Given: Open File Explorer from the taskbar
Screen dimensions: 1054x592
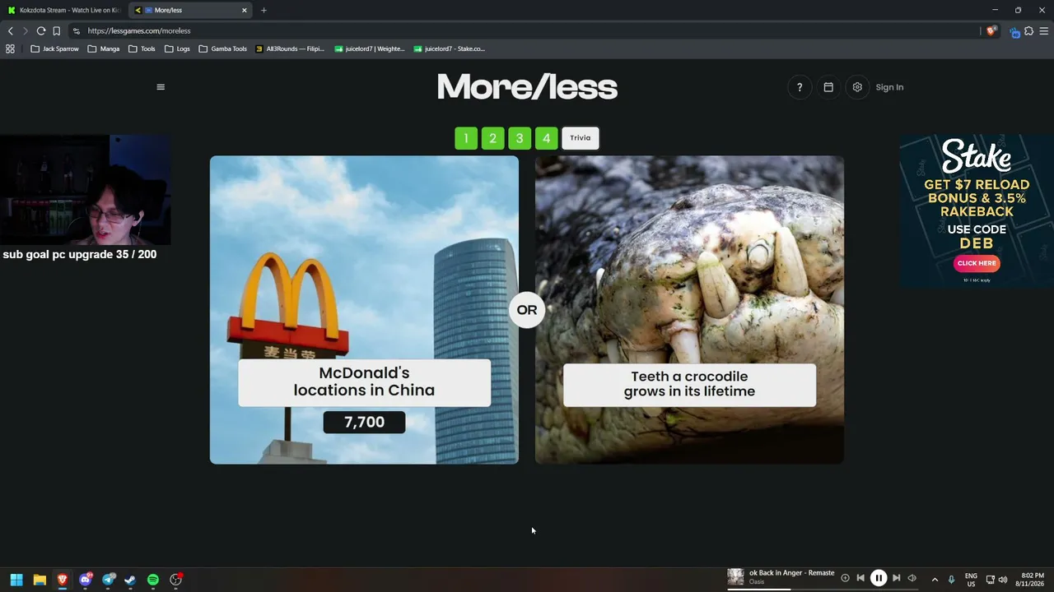Looking at the screenshot, I should (x=40, y=580).
